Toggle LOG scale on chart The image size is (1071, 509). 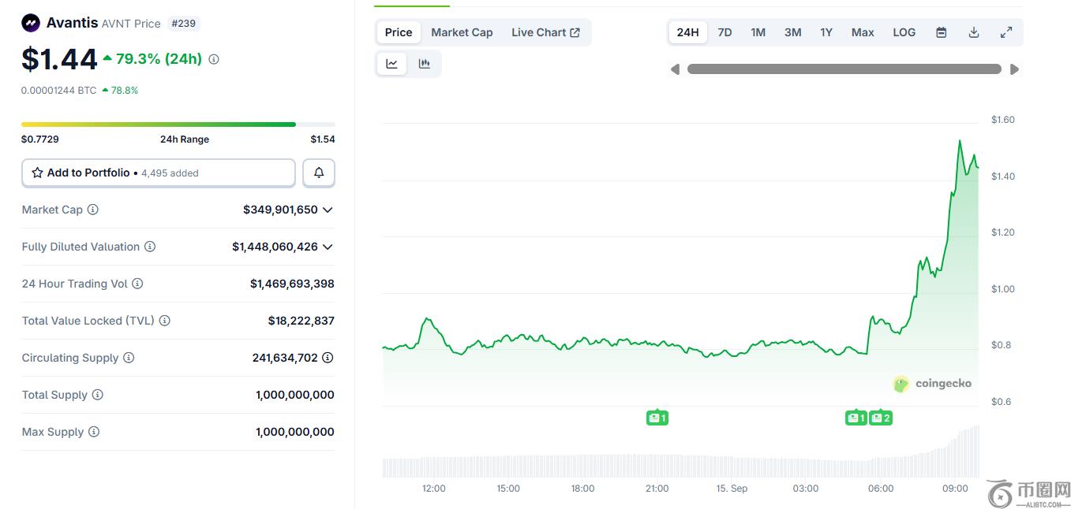[x=904, y=32]
